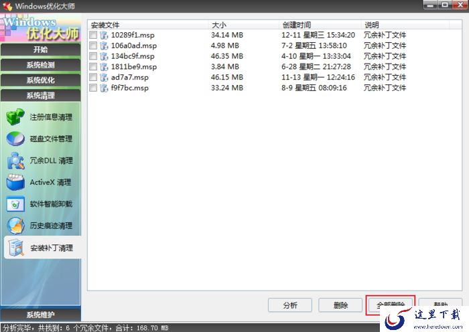The image size is (469, 332).
Task: Click the date 6-28 星期二 21:27:28
Action: [x=316, y=67]
